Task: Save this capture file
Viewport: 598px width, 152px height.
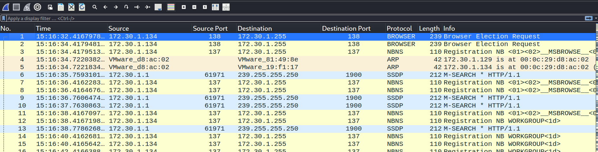Action: [61, 7]
